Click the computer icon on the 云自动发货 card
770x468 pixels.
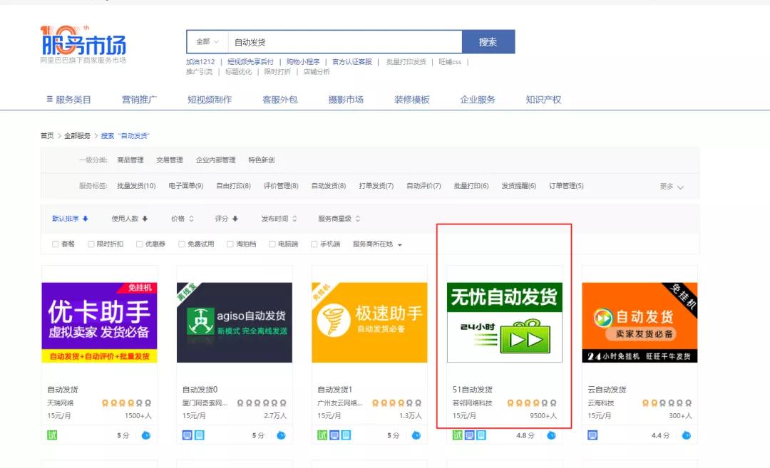(x=592, y=435)
